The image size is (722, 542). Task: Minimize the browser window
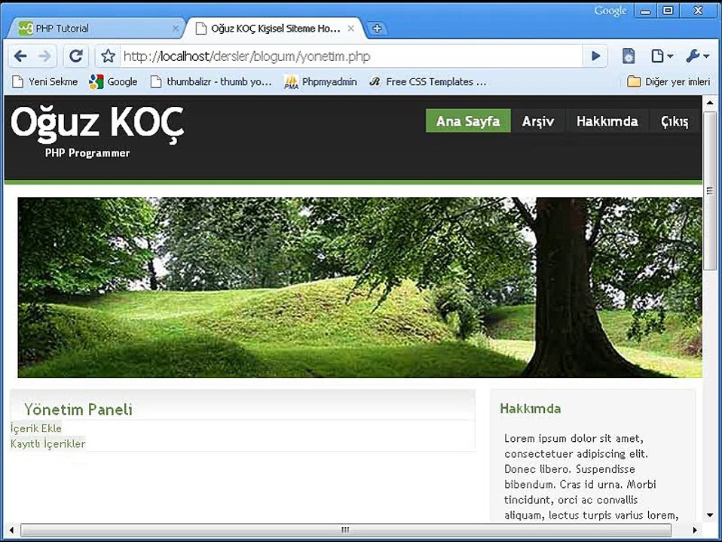(646, 11)
